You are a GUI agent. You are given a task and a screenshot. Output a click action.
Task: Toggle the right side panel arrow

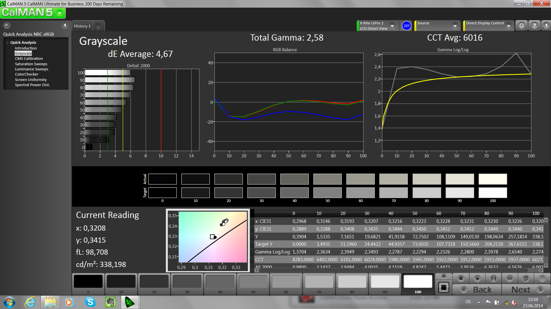pyautogui.click(x=546, y=25)
